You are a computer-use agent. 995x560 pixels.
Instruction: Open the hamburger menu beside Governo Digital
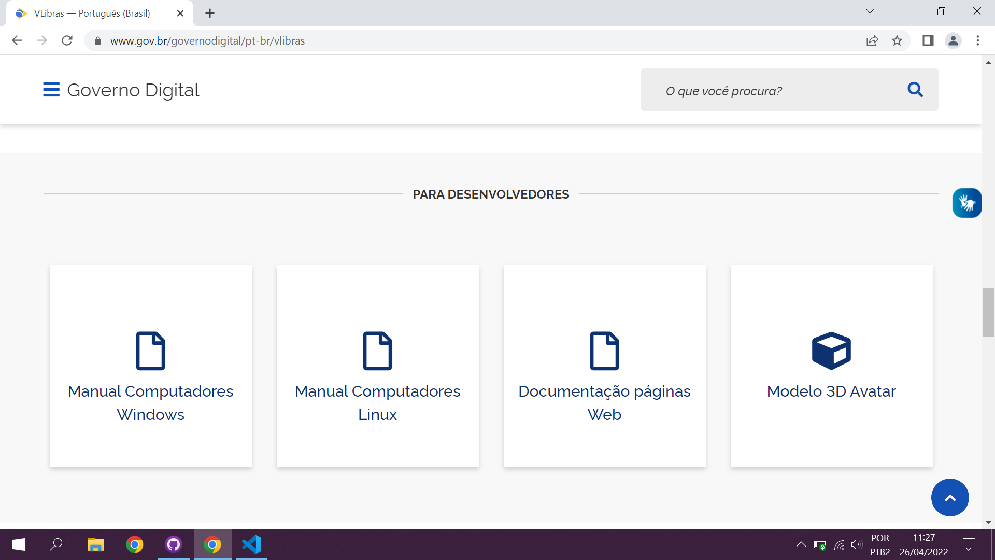click(x=51, y=90)
